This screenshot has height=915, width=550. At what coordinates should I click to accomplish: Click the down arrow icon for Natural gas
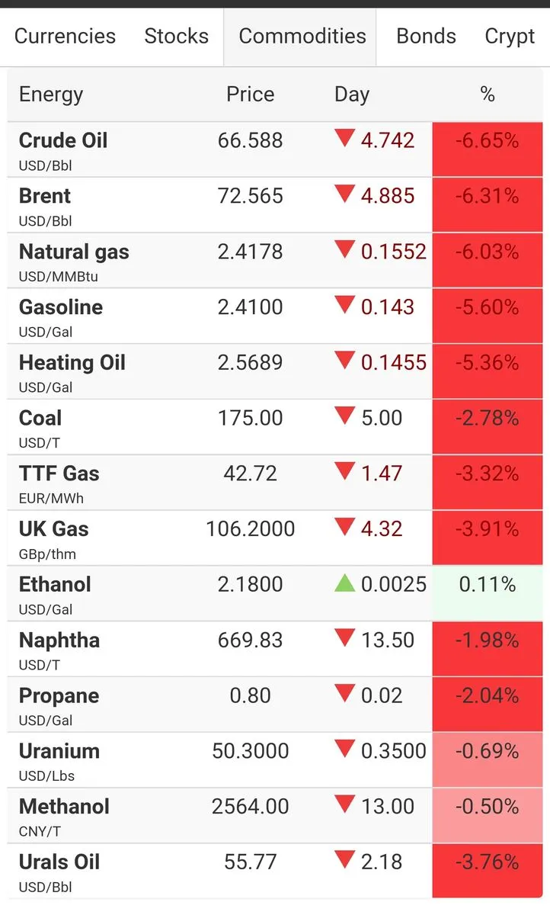click(x=344, y=249)
